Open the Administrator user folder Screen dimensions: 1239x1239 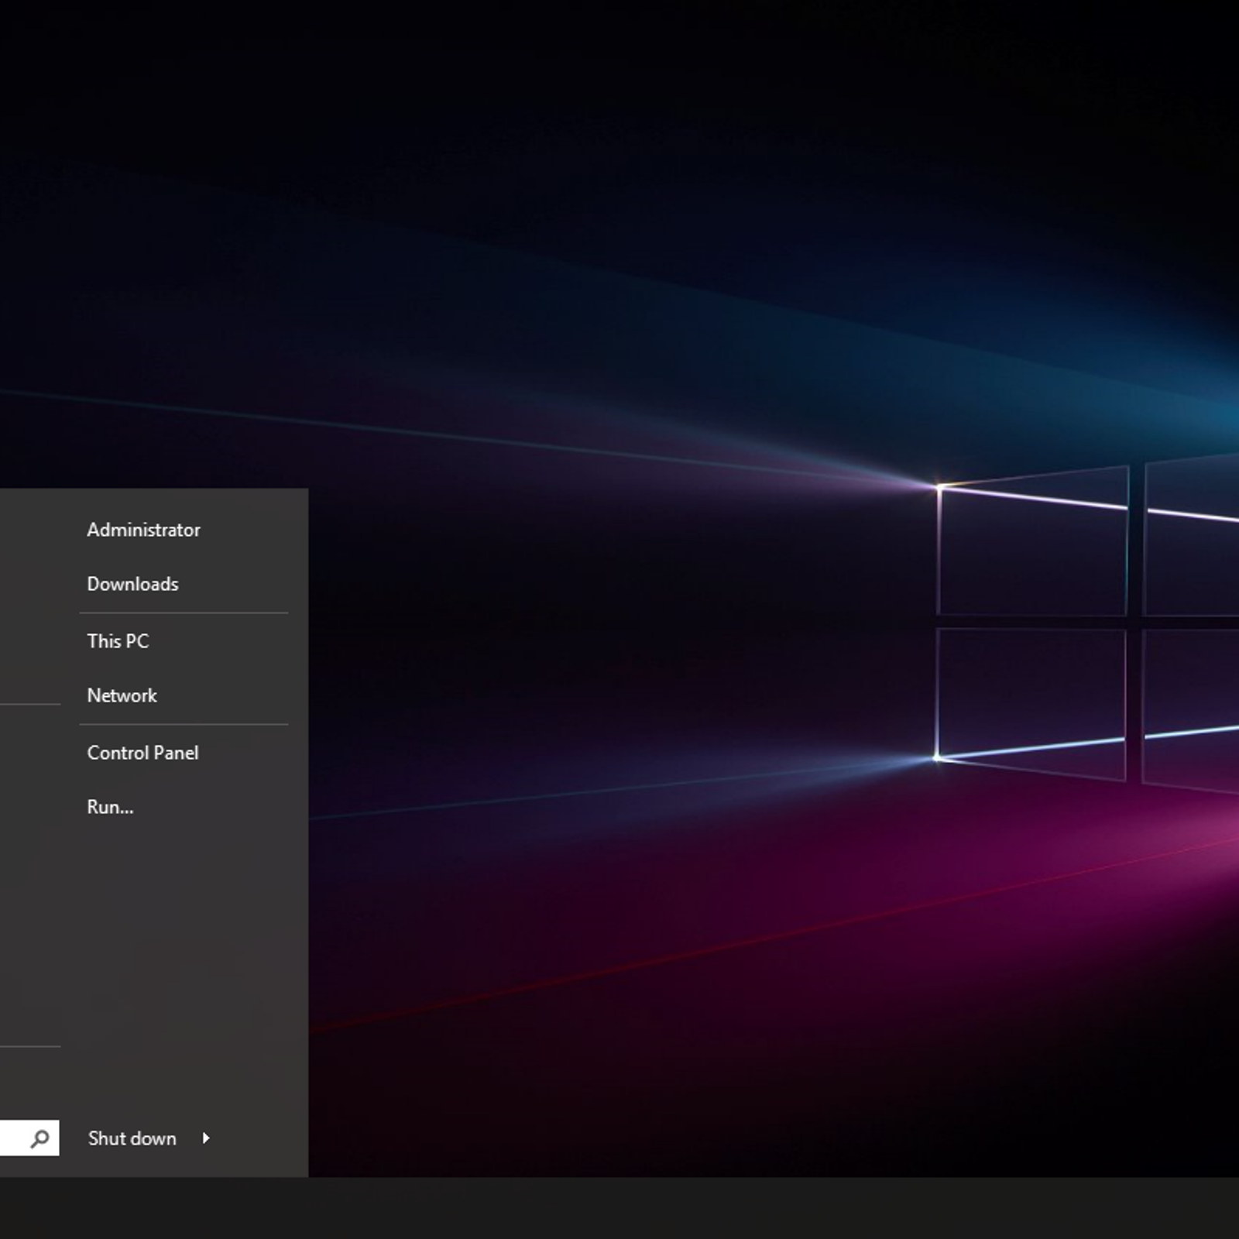click(x=143, y=530)
